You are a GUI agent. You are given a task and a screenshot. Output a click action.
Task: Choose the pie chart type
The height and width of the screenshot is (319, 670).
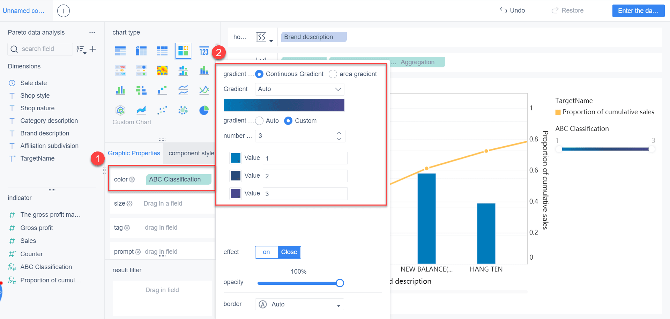204,110
